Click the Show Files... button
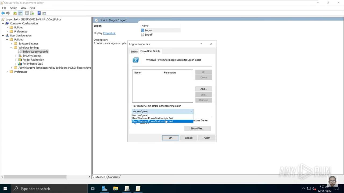344x193 pixels. 197,128
